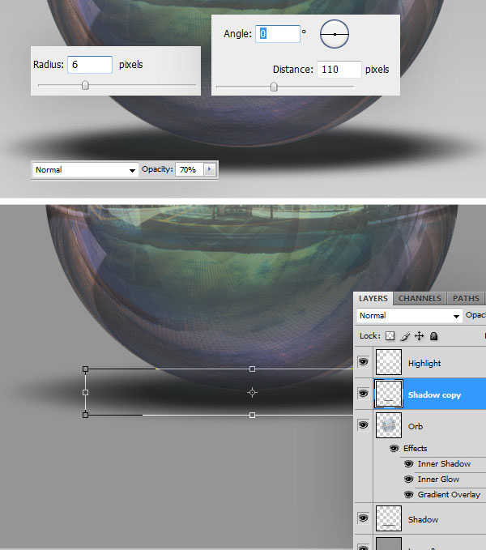Select the lock image pixels brush icon
This screenshot has width=486, height=550.
point(405,336)
